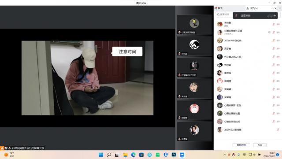Open File Explorer from the taskbar

(x=125, y=155)
